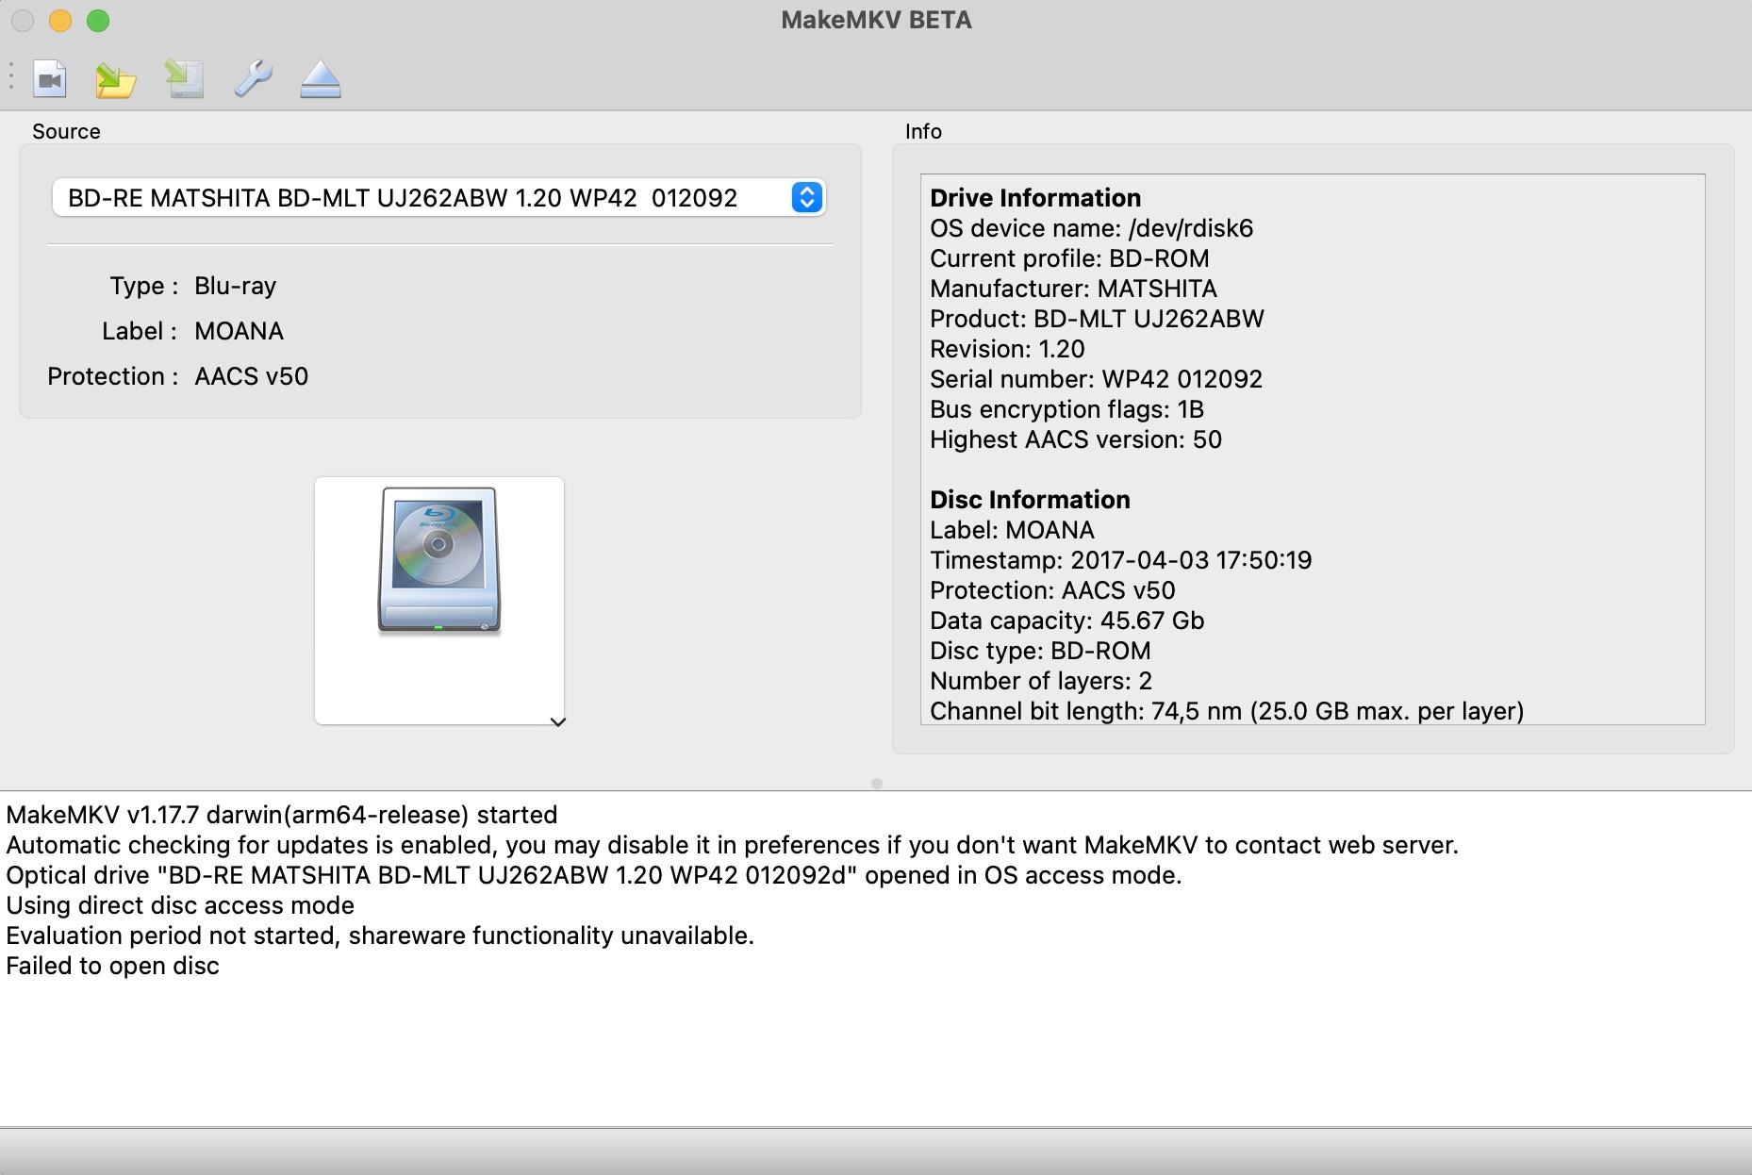1752x1175 pixels.
Task: Click the 'Disc Information' heading
Action: 1030,500
